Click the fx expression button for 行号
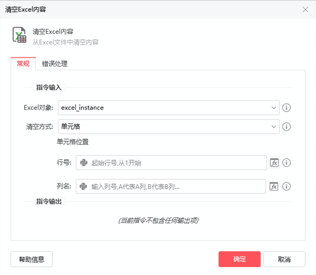The height and width of the screenshot is (275, 316). coord(274,163)
